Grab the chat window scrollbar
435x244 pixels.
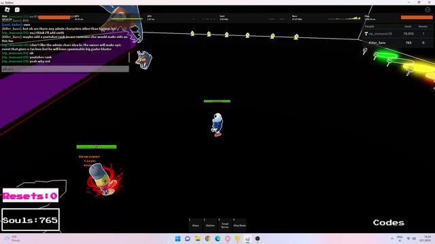pyautogui.click(x=129, y=58)
